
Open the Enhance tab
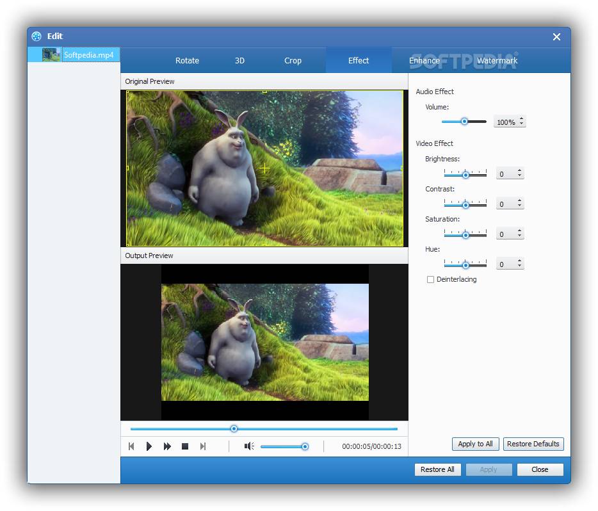(424, 61)
